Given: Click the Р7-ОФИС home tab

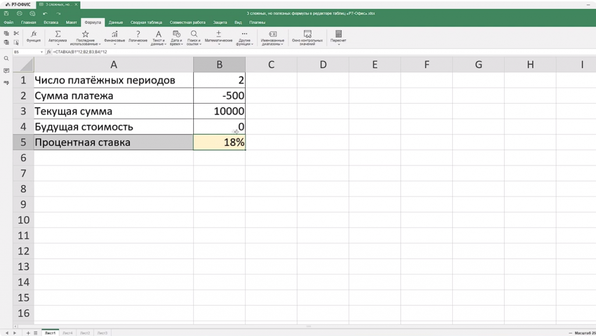Looking at the screenshot, I should pos(18,5).
